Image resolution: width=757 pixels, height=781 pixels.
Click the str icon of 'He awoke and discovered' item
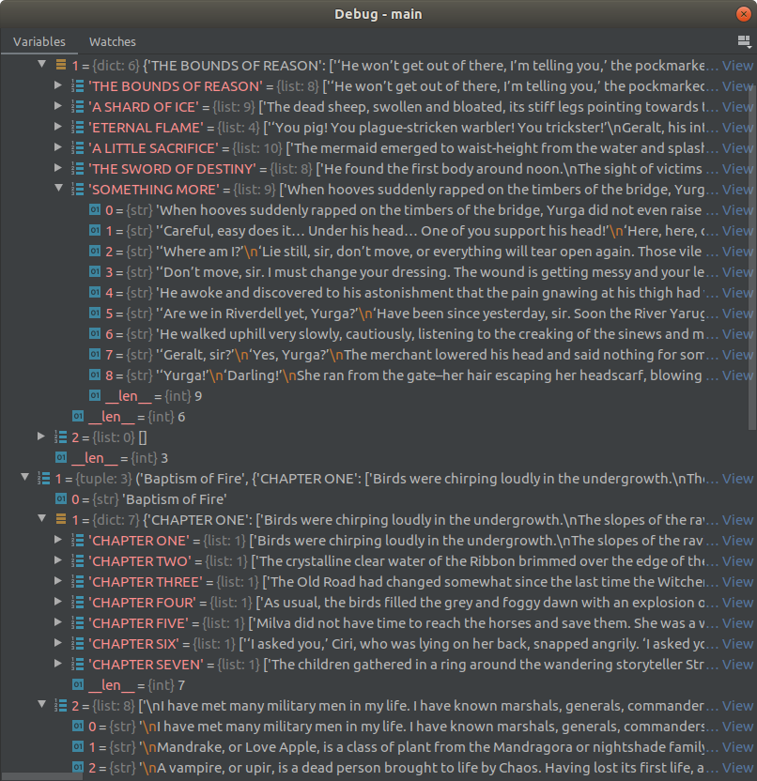[95, 292]
